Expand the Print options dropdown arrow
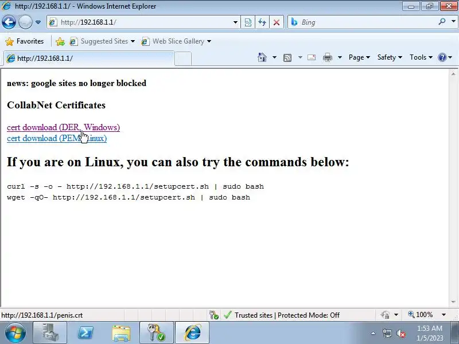This screenshot has width=459, height=344. click(x=340, y=57)
